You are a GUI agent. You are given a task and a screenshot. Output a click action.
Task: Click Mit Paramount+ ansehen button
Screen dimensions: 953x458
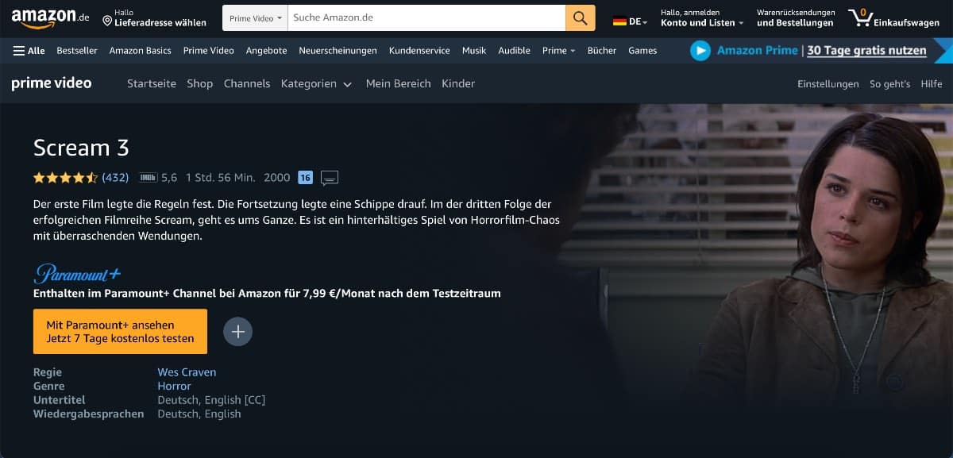click(120, 332)
